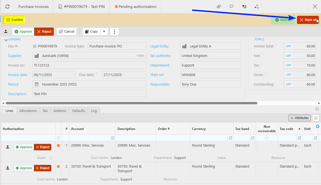Image resolution: width=321 pixels, height=185 pixels.
Task: Collapse the General section chevron
Action: tap(6, 40)
